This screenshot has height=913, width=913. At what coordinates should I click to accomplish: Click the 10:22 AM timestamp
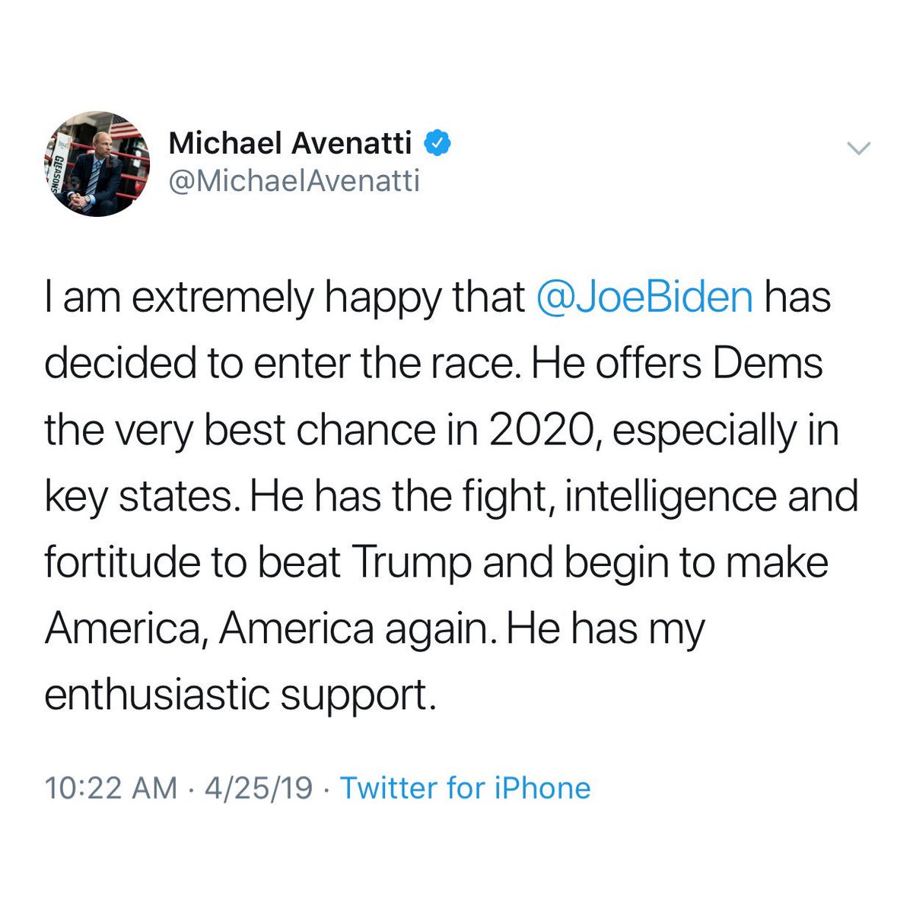pyautogui.click(x=111, y=788)
